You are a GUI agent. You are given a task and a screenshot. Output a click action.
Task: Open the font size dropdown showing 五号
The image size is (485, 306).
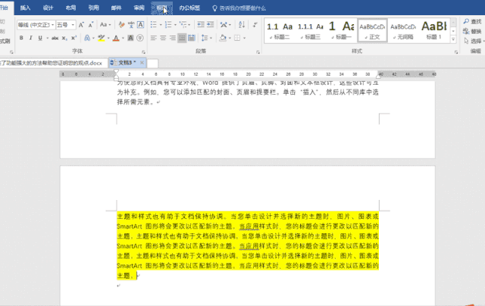(x=73, y=25)
